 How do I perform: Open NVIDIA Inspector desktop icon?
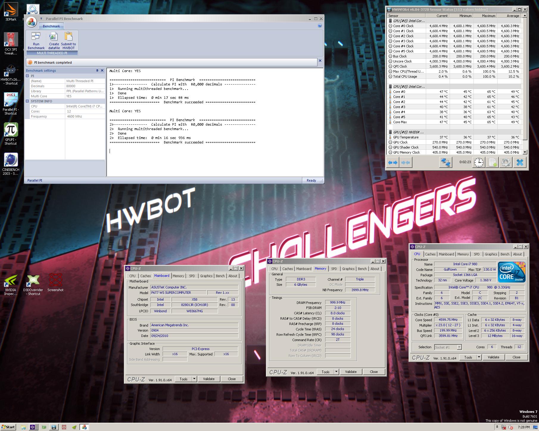click(11, 285)
